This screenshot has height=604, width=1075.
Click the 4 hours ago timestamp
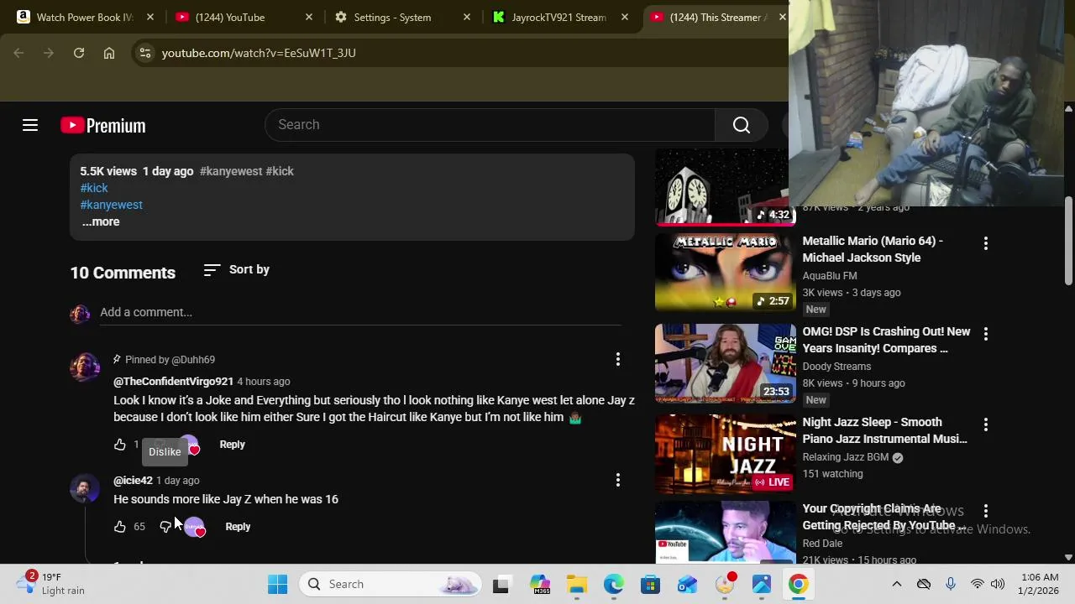coord(264,382)
